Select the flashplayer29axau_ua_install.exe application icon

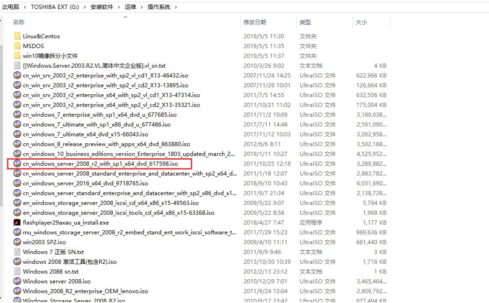click(17, 223)
